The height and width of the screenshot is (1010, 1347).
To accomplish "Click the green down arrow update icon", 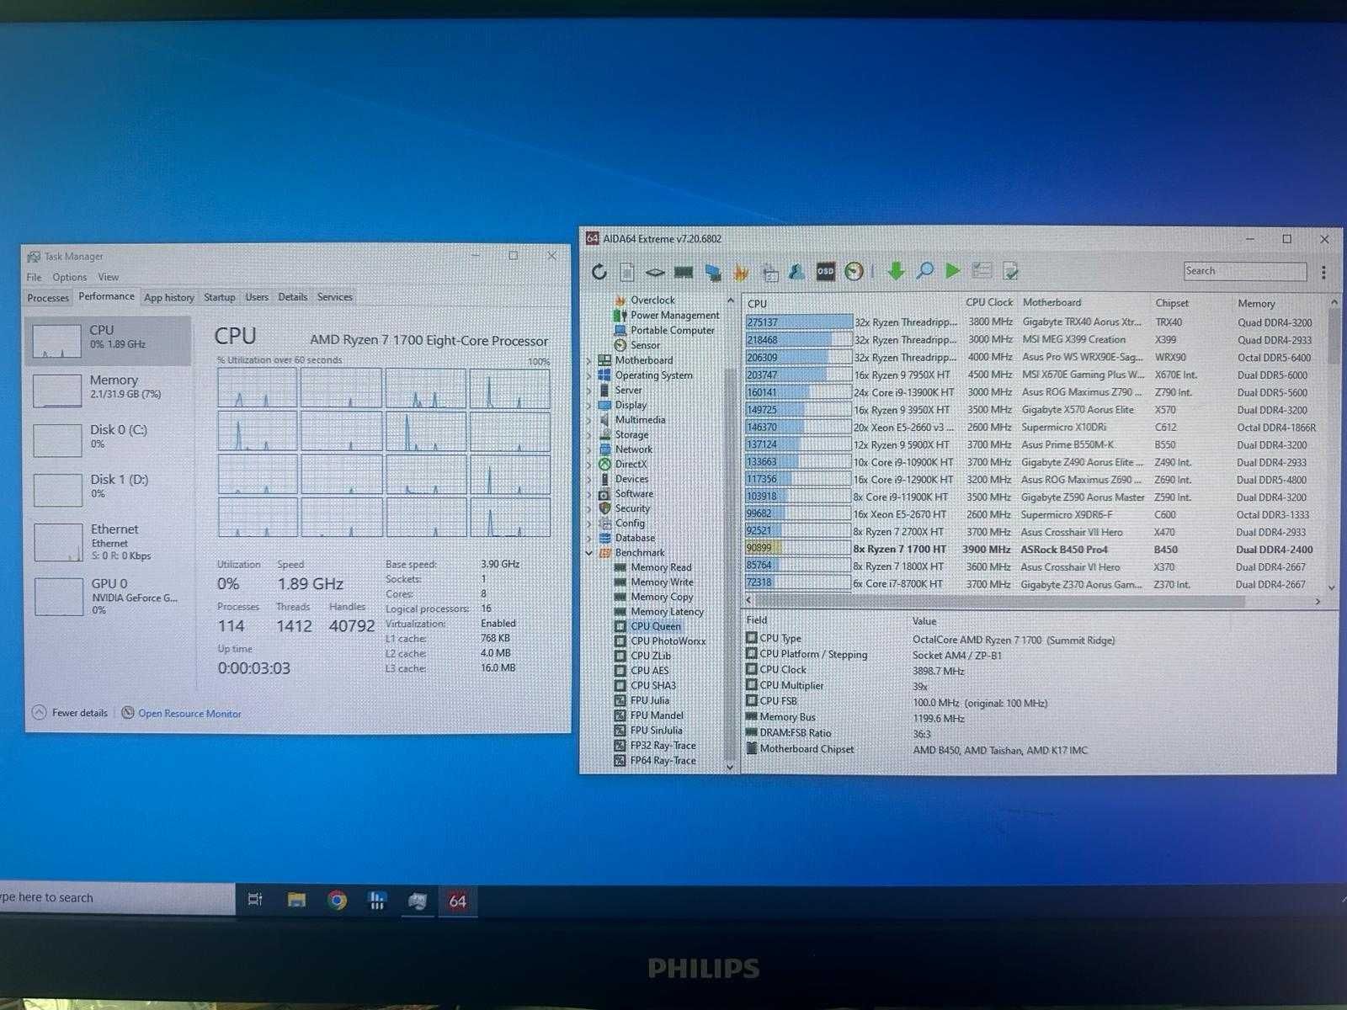I will (896, 271).
